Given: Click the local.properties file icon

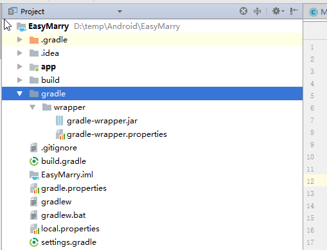Looking at the screenshot, I should coord(35,229).
